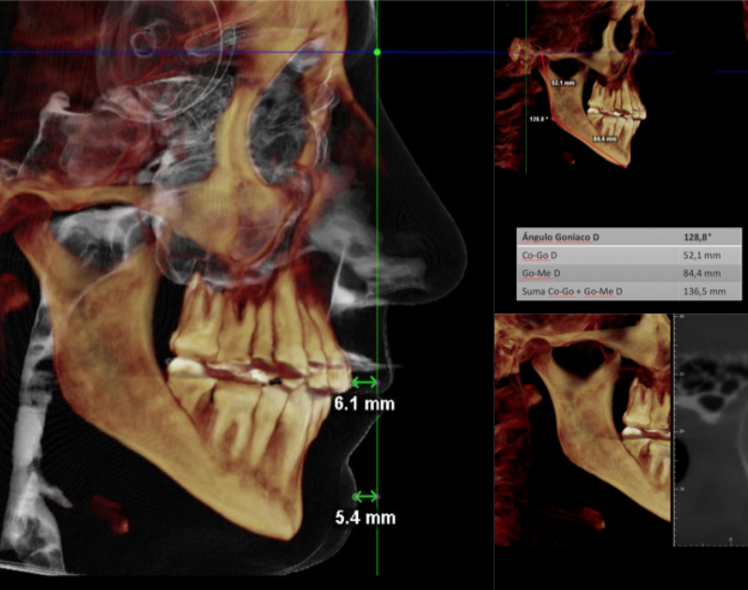Screen dimensions: 748x590
Task: Click the blue horizontal reference line
Action: click(187, 52)
